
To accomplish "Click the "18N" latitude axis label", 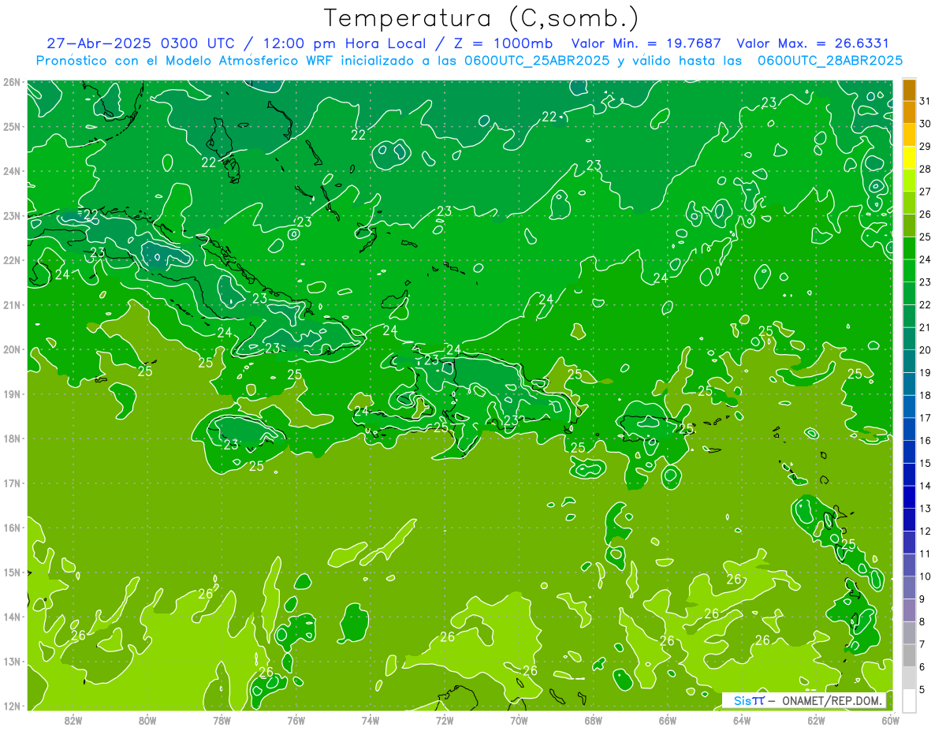I will point(11,438).
